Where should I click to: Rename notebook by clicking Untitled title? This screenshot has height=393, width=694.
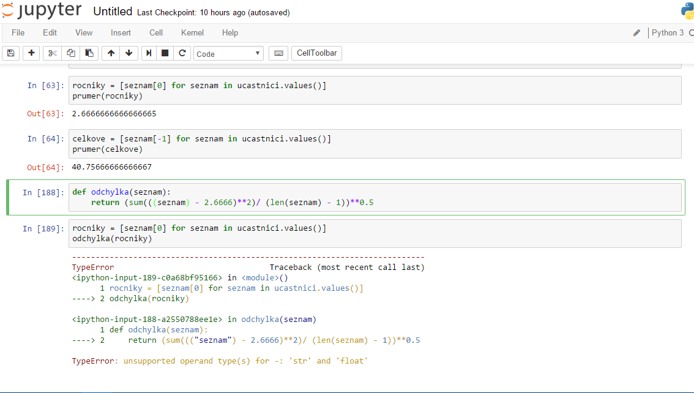pos(113,12)
